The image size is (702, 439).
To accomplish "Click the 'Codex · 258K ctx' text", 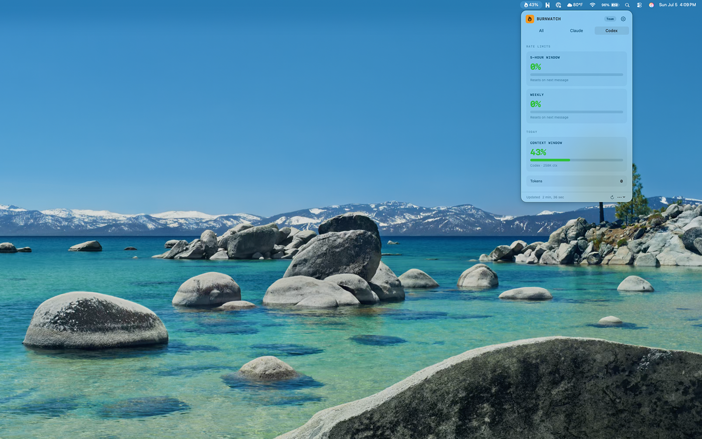I will (544, 165).
